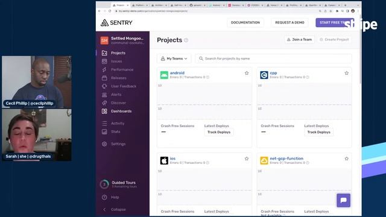Screen dimensions: 386x217
Task: Click the cpp project icon
Action: click(x=264, y=75)
